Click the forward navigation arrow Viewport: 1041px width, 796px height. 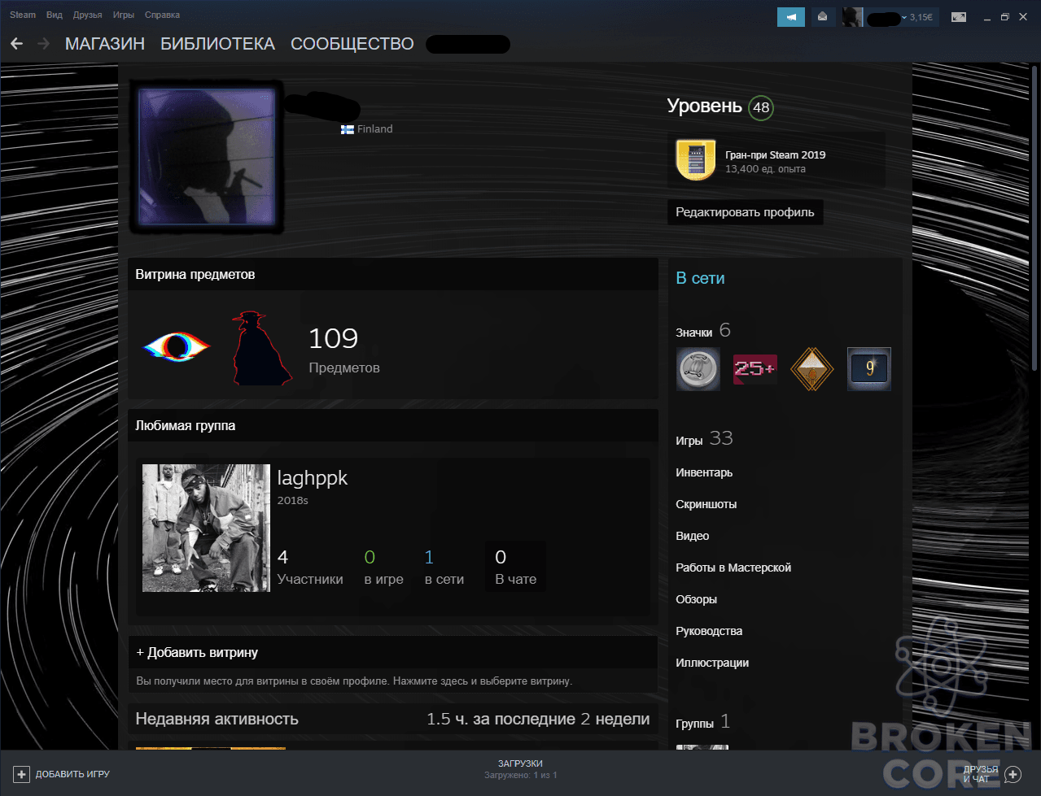[44, 44]
